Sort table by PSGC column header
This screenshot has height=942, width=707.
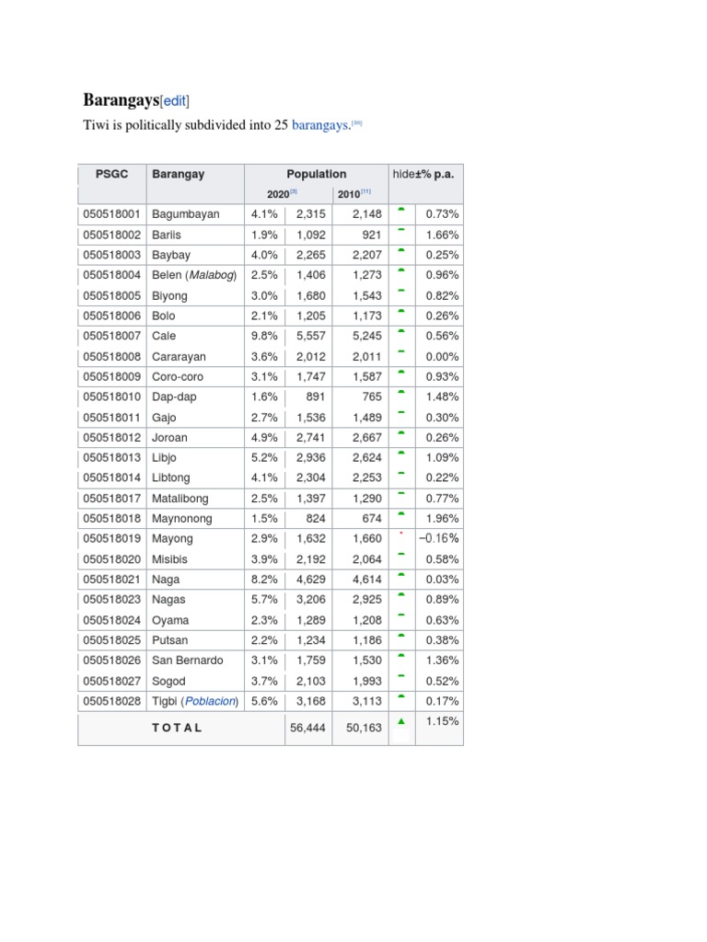pyautogui.click(x=111, y=174)
